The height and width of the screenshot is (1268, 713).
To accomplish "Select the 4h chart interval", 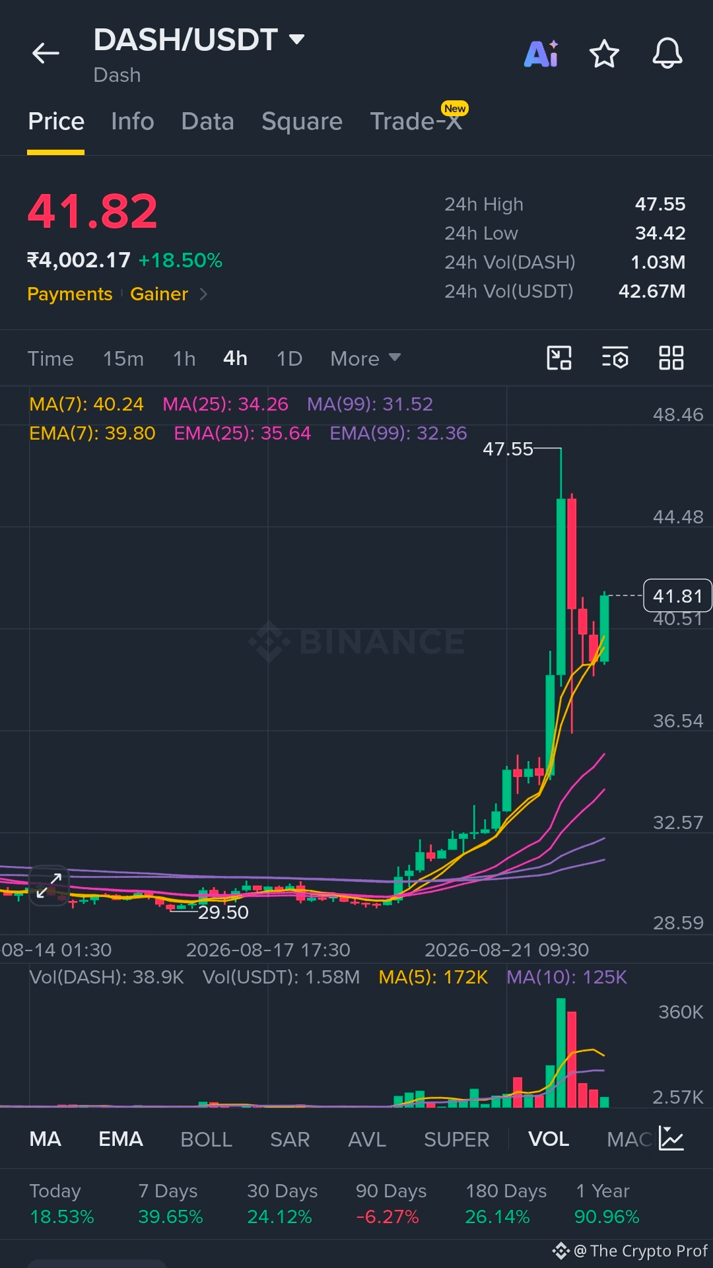I will tap(235, 358).
